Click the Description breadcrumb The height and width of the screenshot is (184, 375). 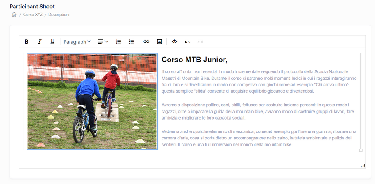[x=58, y=15]
